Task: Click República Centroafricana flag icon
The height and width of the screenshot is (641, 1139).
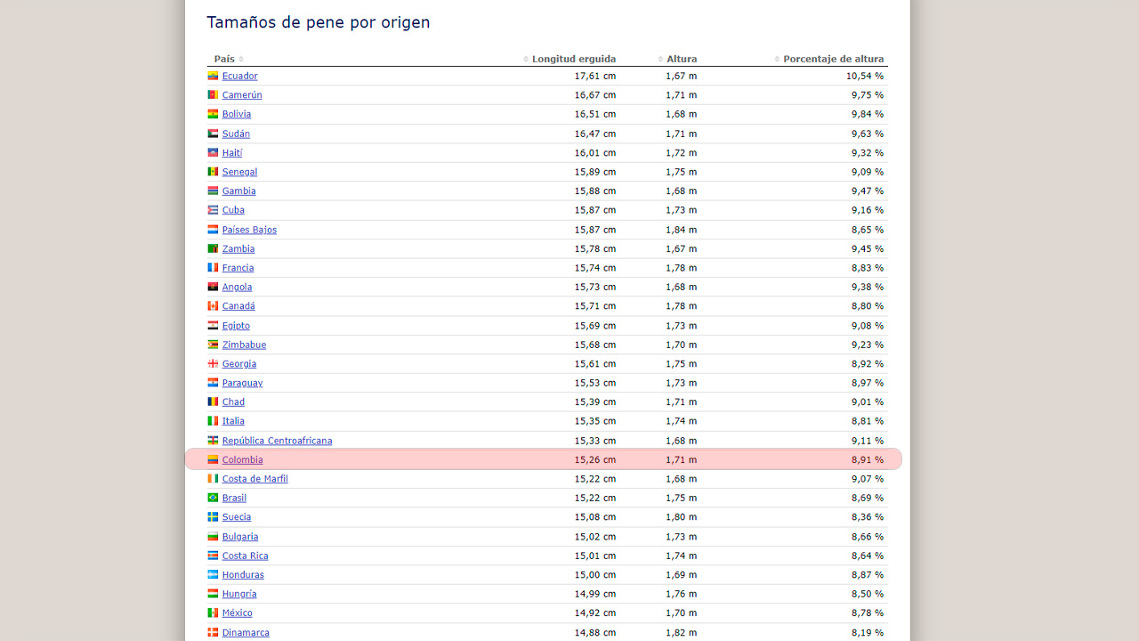Action: click(213, 441)
